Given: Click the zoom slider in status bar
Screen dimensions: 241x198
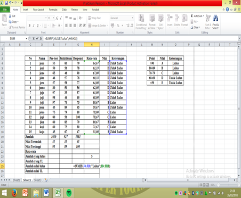Looking at the screenshot, I should click(x=228, y=185).
